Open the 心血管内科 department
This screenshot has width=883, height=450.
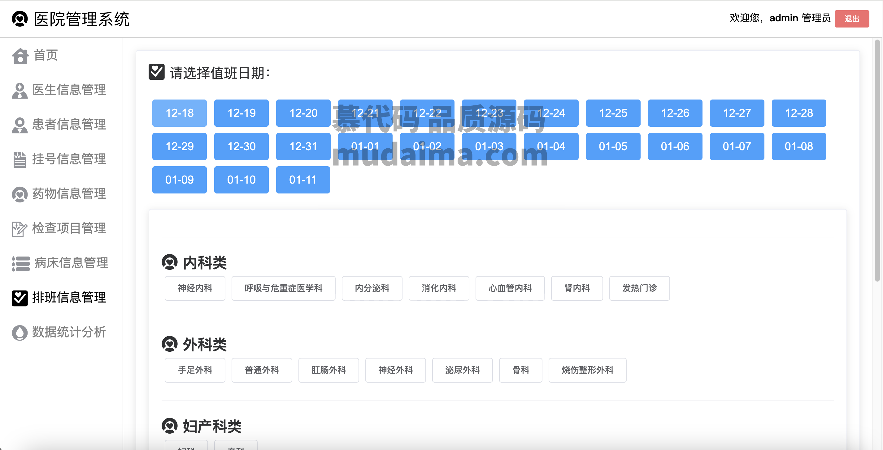510,288
